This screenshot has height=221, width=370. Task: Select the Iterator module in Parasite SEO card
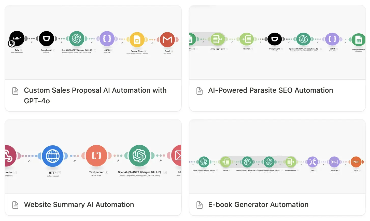coord(247,39)
